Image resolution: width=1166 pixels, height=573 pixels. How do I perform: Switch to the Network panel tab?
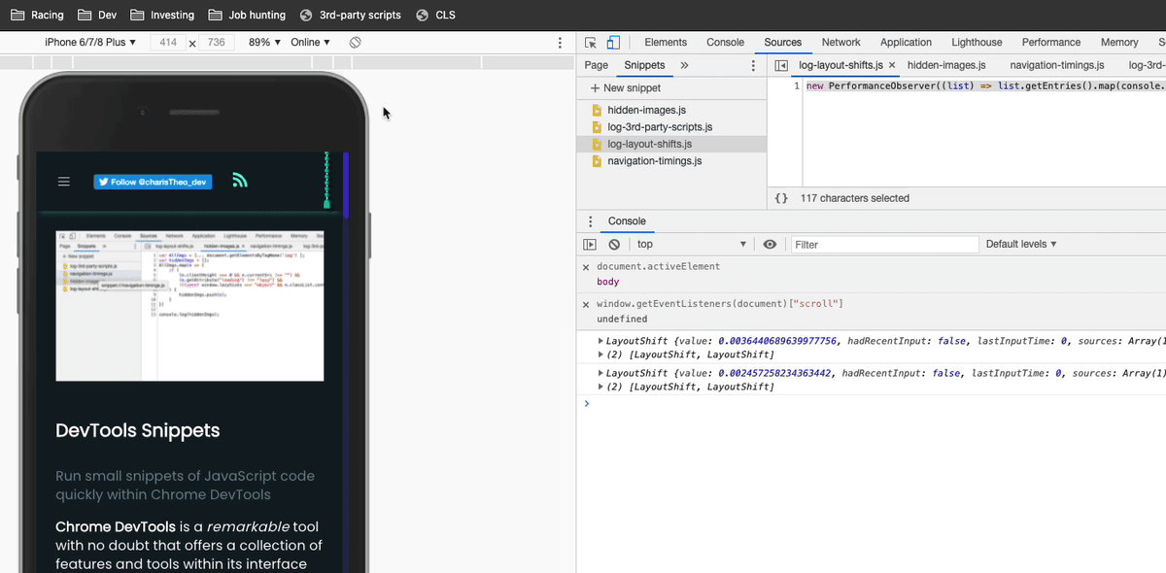coord(840,43)
